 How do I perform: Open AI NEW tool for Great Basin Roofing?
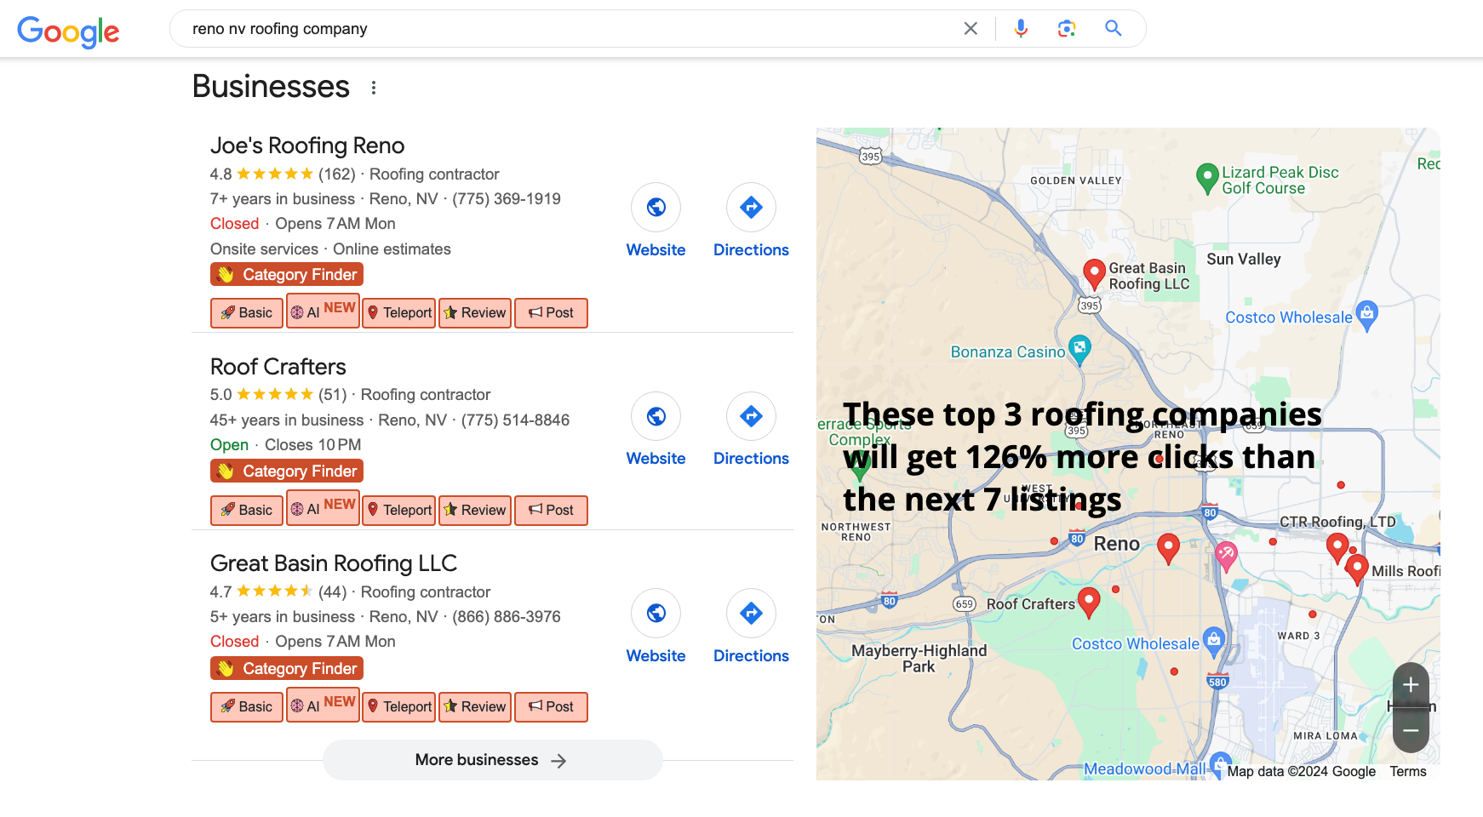pyautogui.click(x=323, y=705)
